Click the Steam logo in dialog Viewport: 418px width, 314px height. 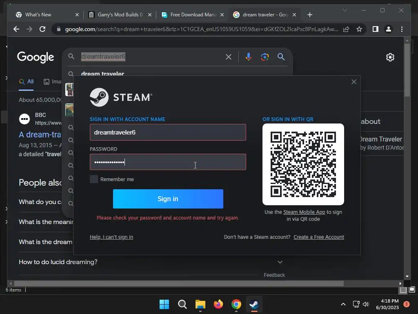point(121,97)
